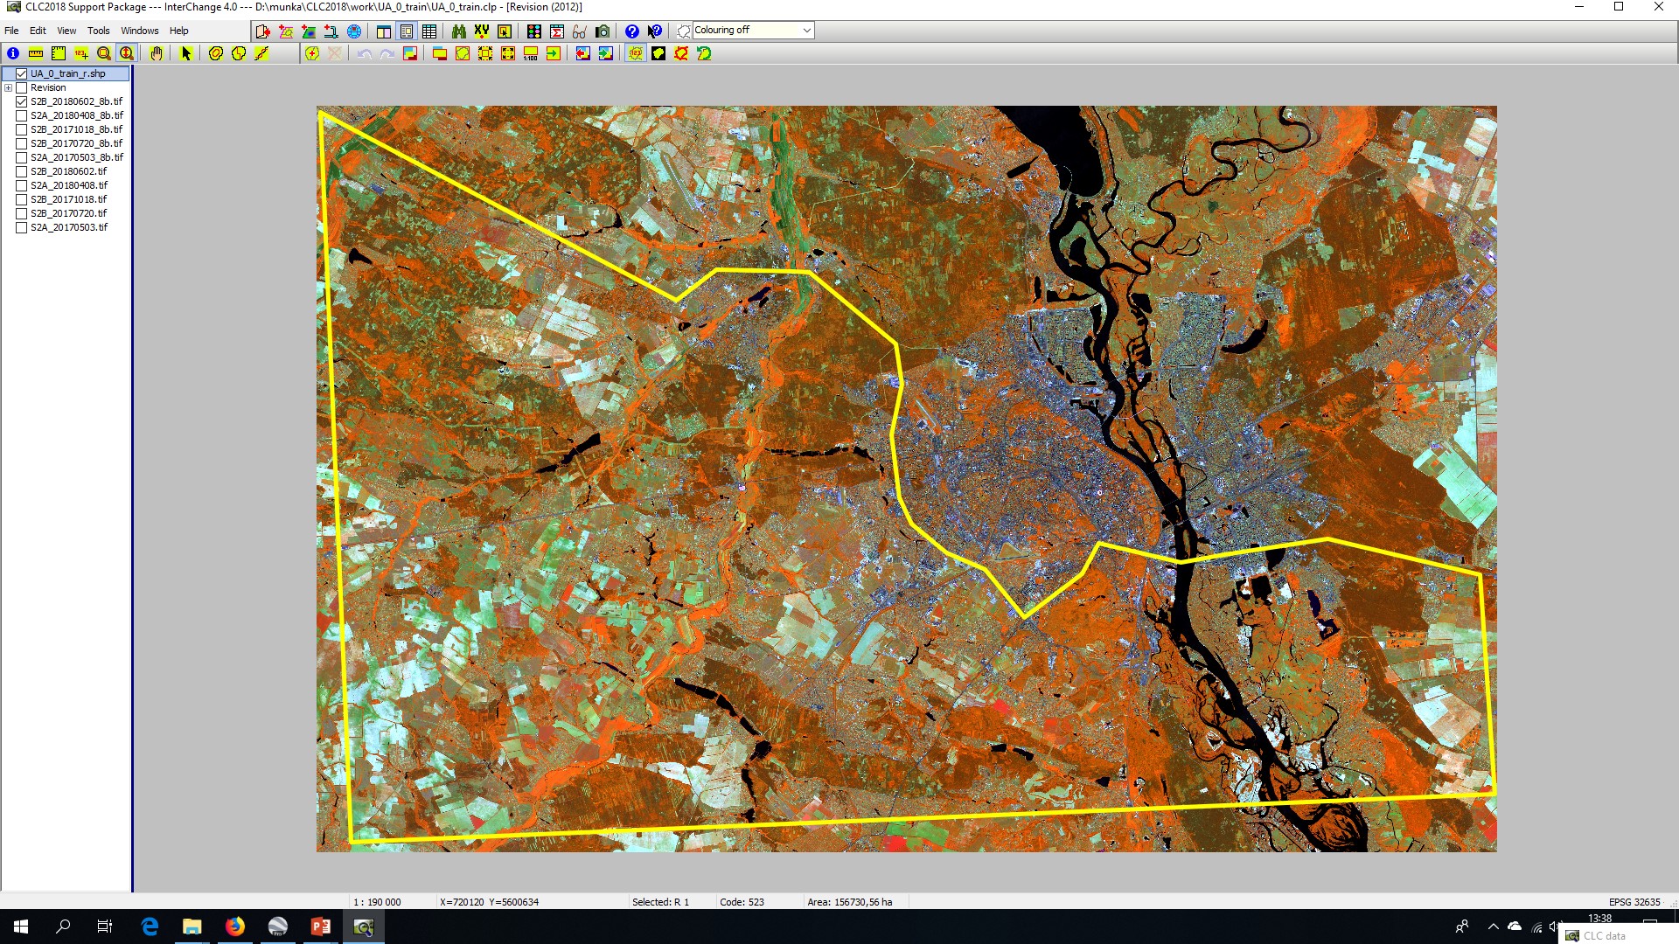Click the zoom to full extent icon

tap(508, 53)
